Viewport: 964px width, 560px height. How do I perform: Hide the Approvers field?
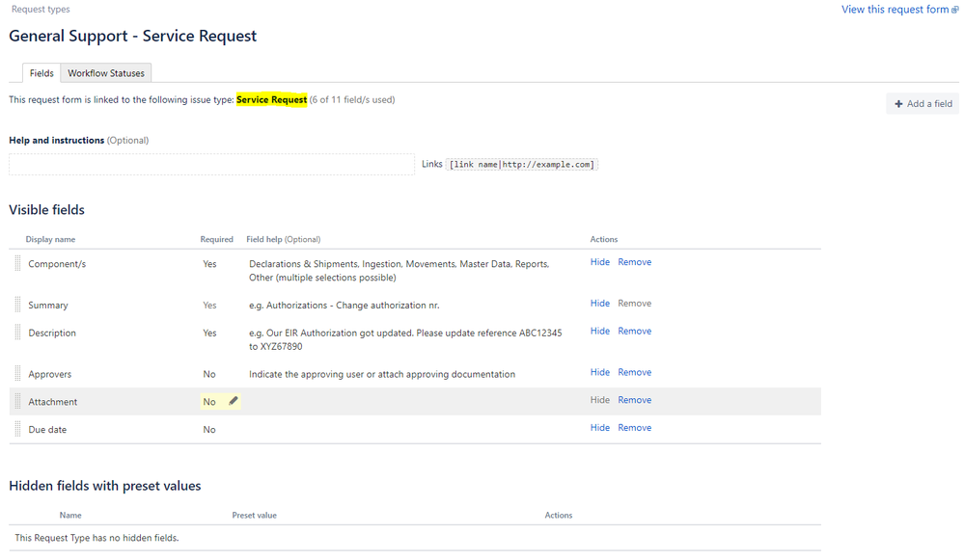[x=600, y=372]
